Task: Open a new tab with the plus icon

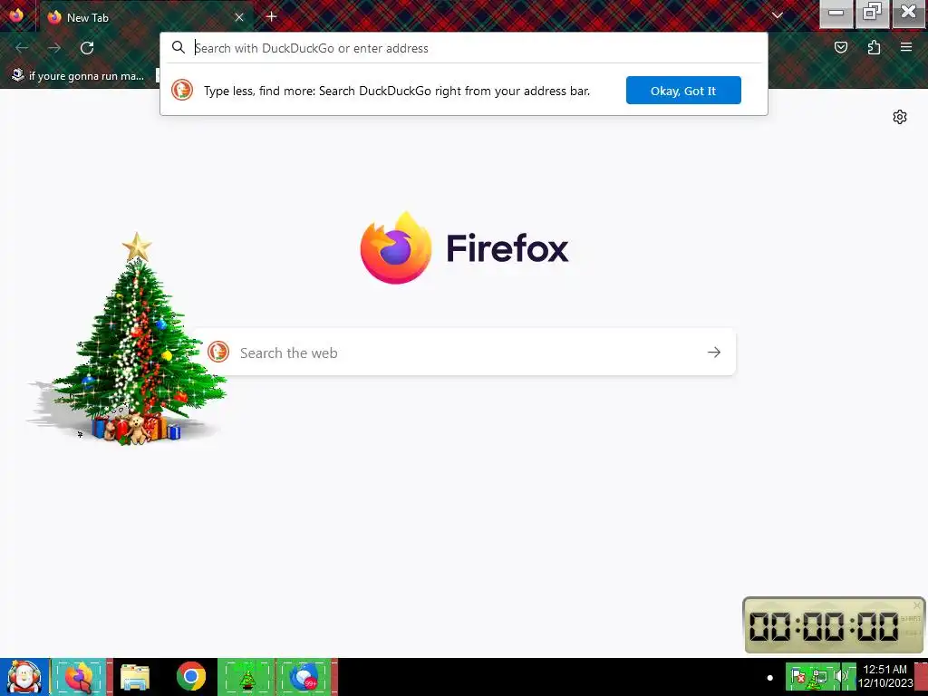Action: (271, 16)
